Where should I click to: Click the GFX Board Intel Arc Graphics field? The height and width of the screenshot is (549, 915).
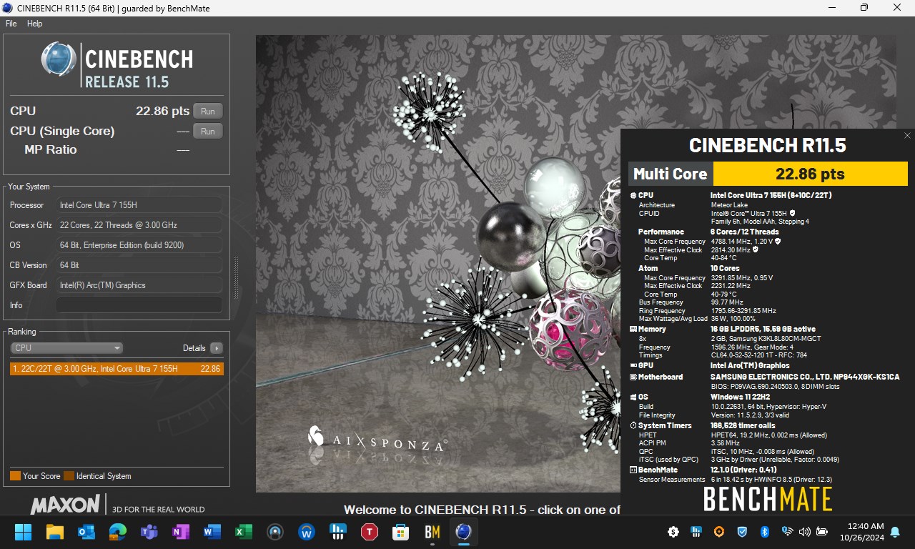click(x=139, y=285)
